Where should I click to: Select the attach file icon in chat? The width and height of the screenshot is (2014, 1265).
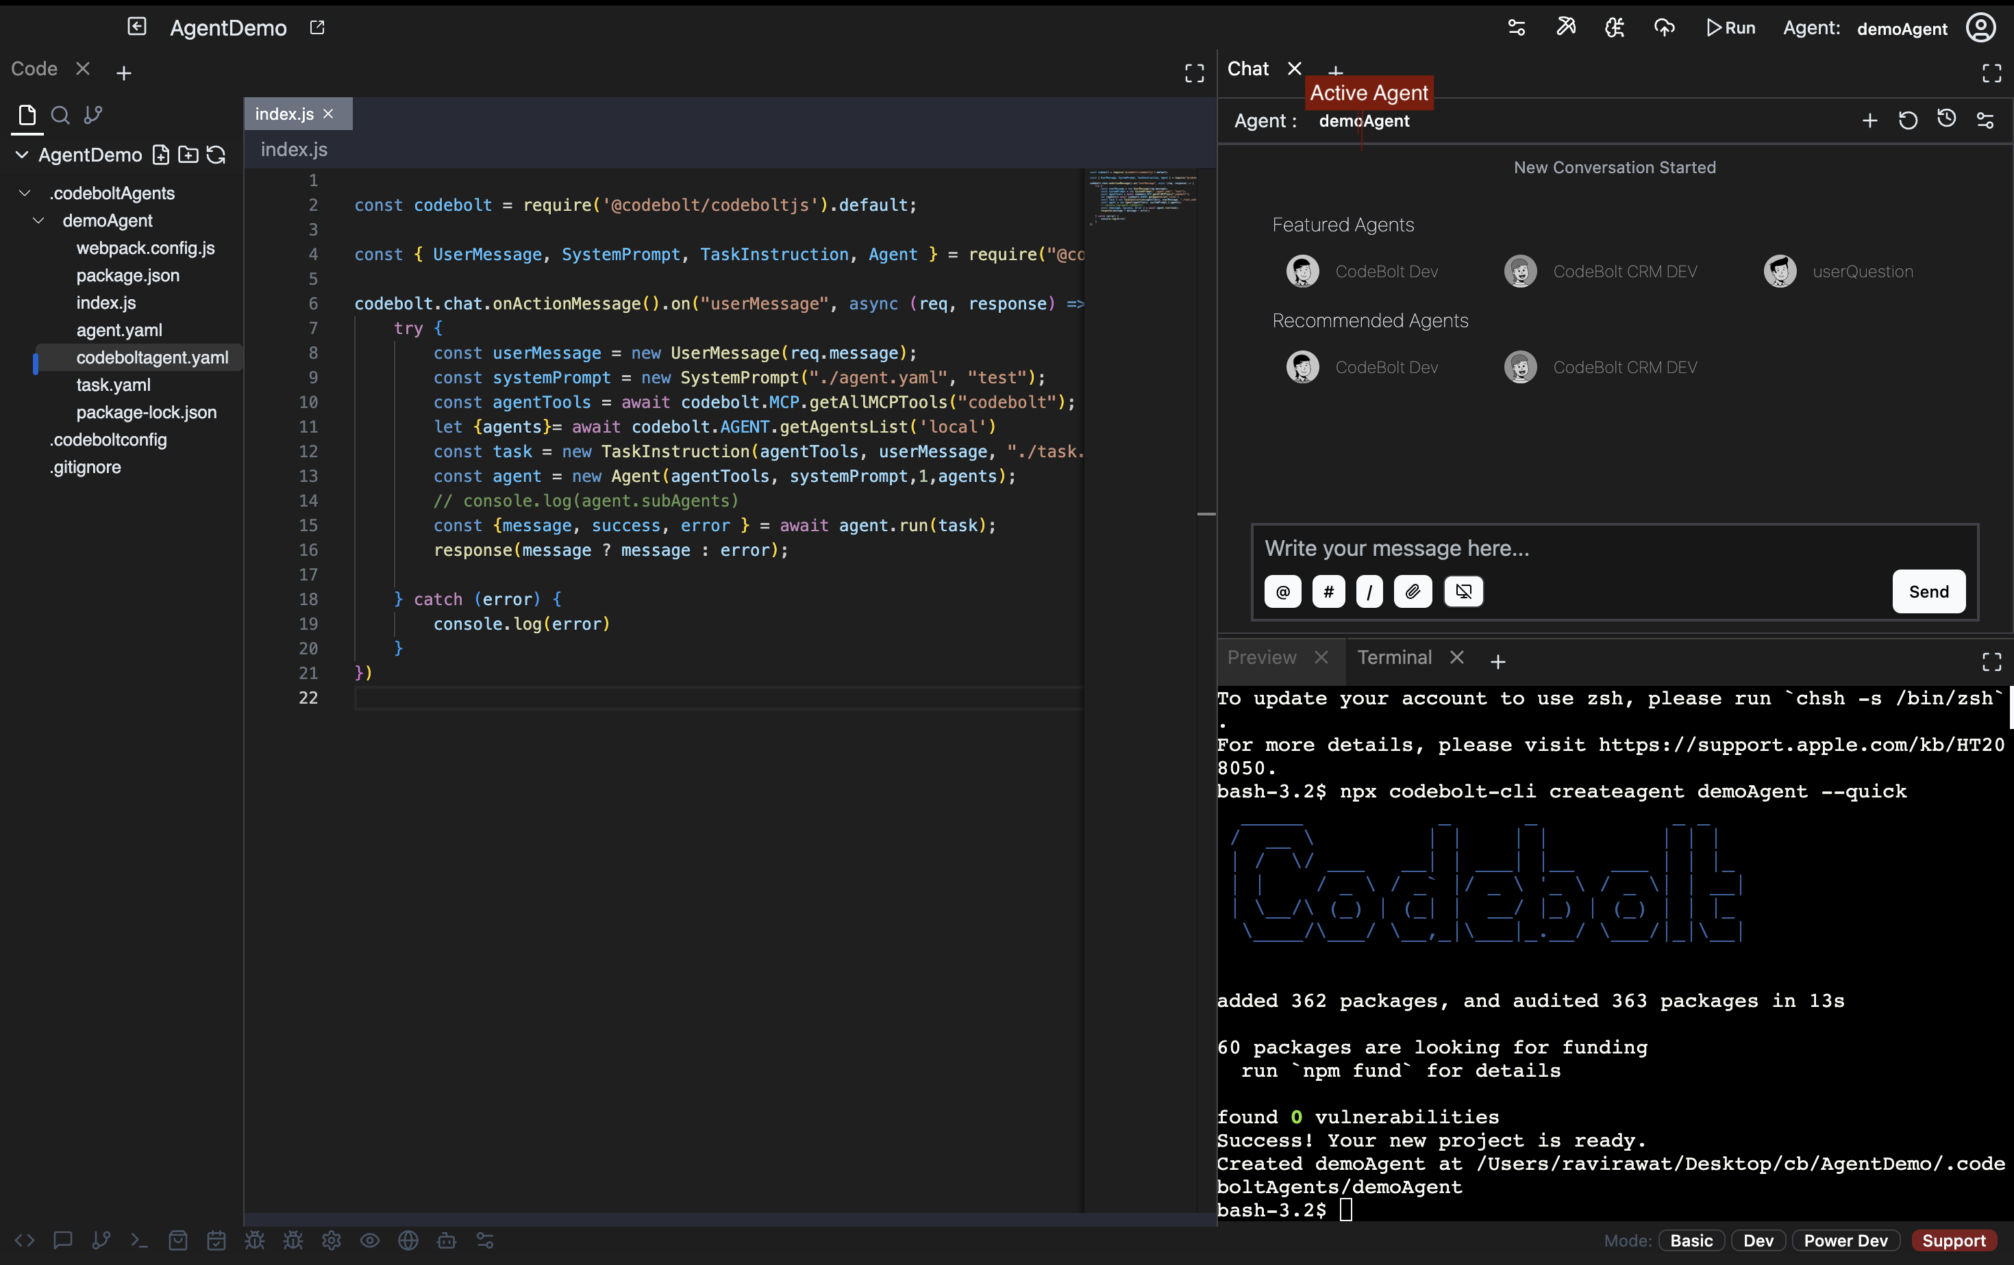coord(1413,591)
